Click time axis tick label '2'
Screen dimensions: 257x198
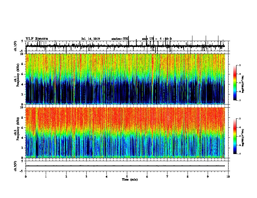(x=66, y=177)
